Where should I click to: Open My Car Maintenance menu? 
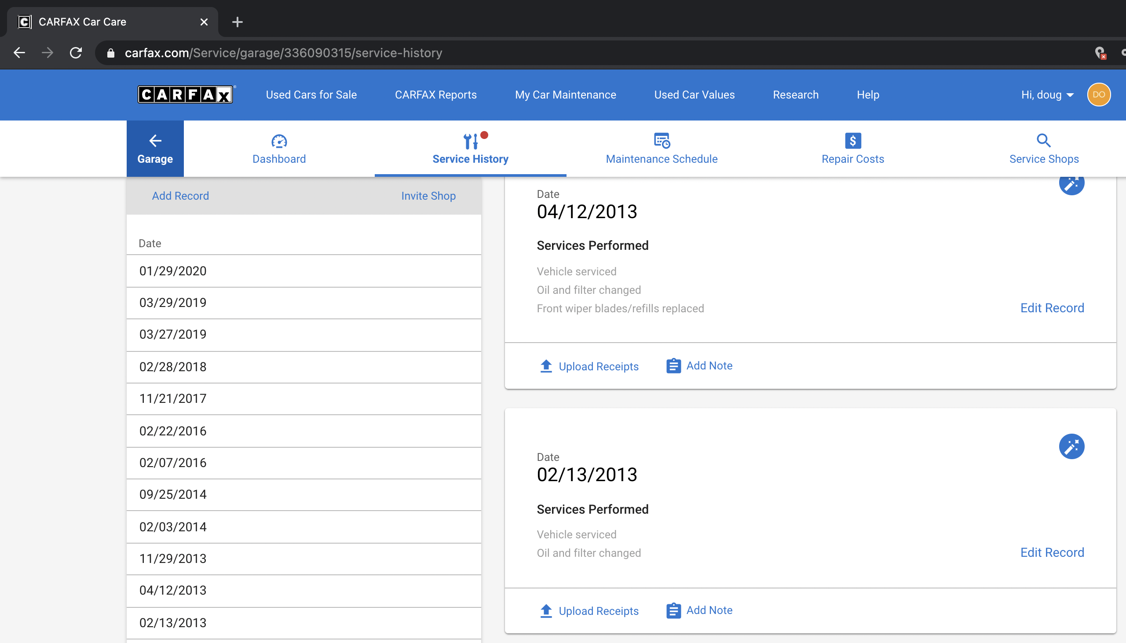point(565,95)
